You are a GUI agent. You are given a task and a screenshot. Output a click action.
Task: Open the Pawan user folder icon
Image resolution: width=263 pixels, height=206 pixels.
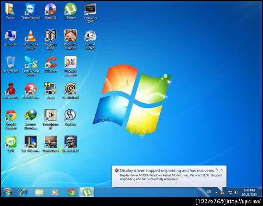pos(11,11)
